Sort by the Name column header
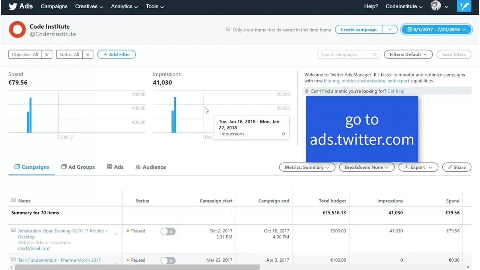The height and width of the screenshot is (270, 480). tap(24, 201)
